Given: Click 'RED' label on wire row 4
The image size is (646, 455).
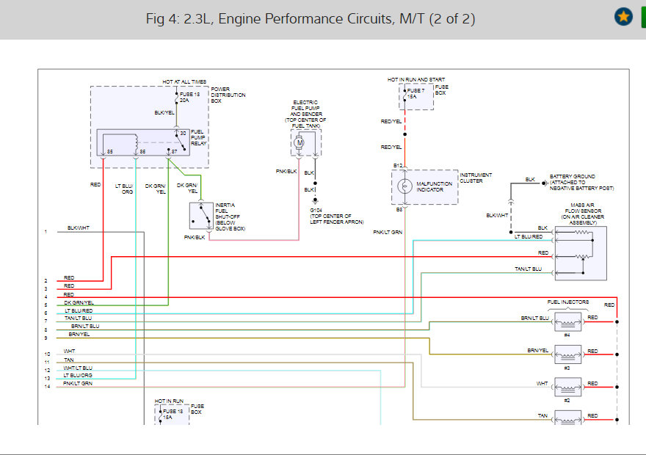Looking at the screenshot, I should point(69,295).
